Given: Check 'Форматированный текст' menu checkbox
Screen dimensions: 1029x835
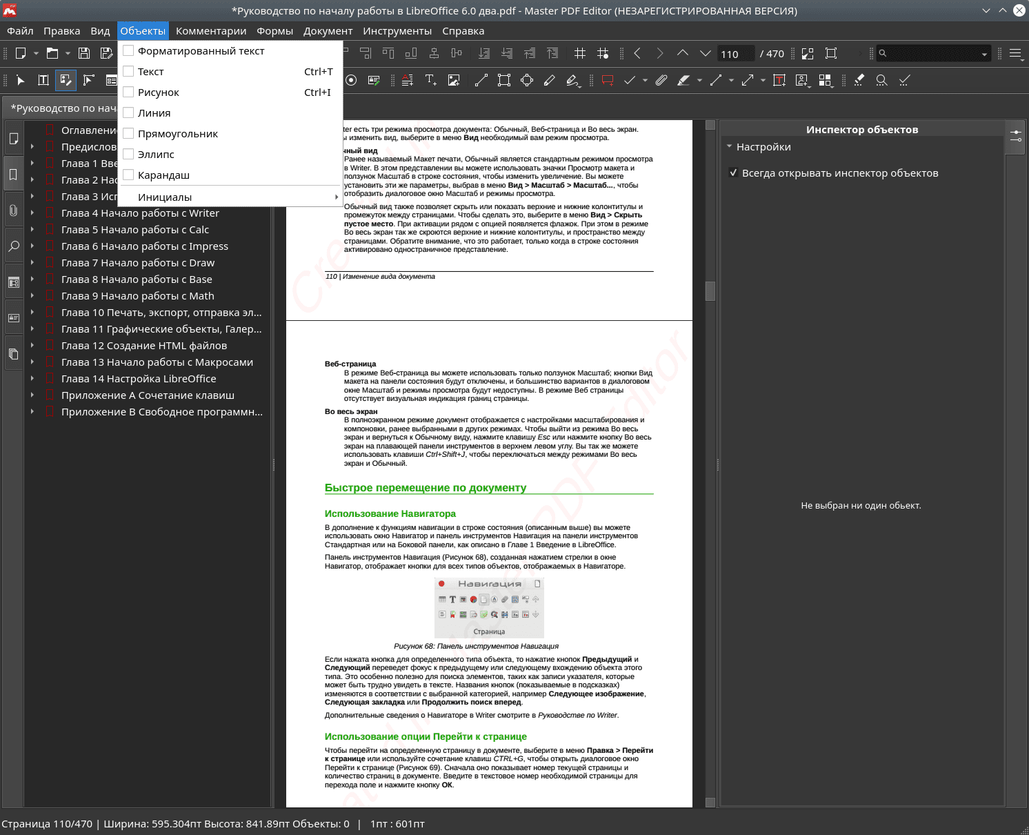Looking at the screenshot, I should point(128,50).
